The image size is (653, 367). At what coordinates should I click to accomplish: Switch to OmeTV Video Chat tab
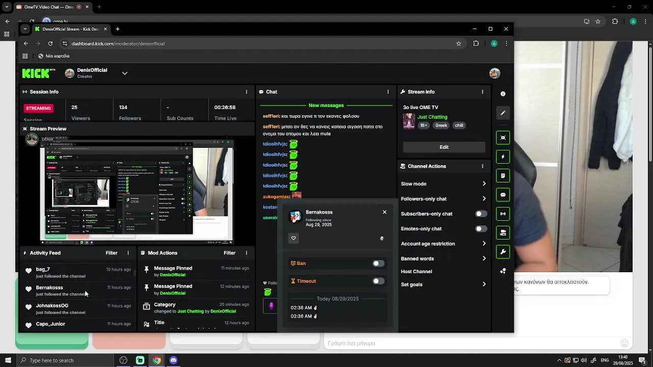52,7
